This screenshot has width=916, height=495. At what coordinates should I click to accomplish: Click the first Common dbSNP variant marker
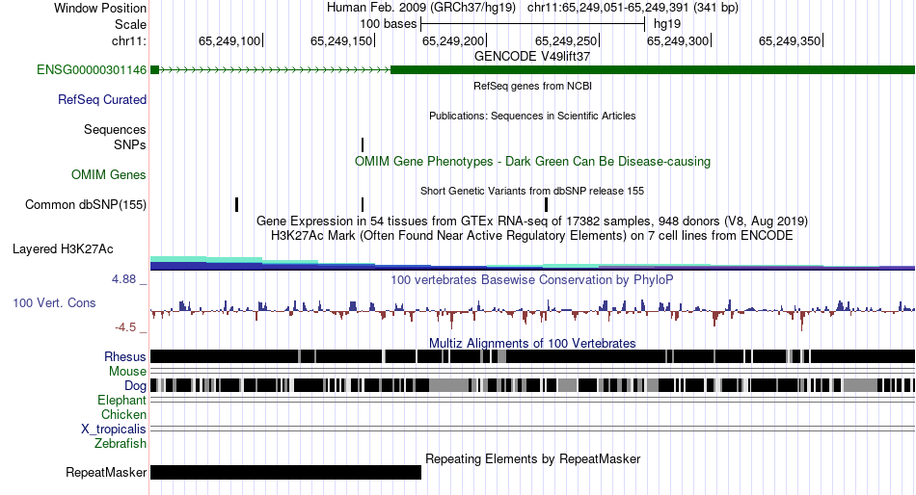coord(236,205)
